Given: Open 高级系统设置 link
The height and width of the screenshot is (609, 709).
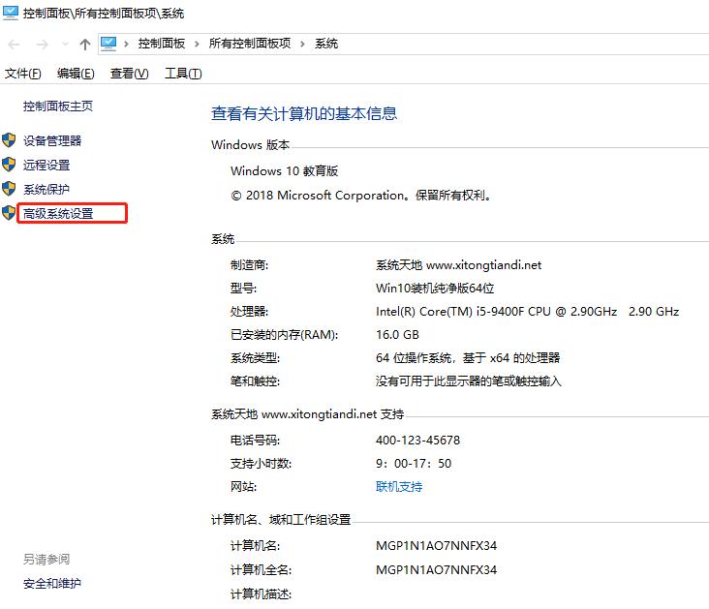Looking at the screenshot, I should (x=58, y=213).
